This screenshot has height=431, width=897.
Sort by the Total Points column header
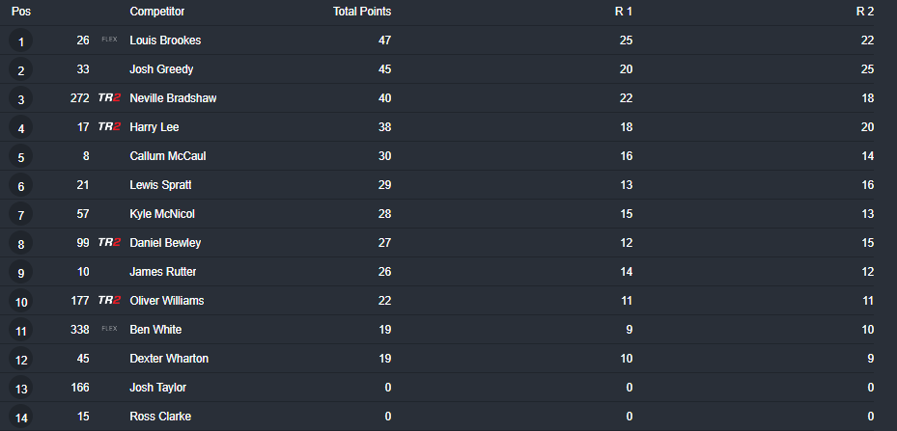[x=362, y=12]
